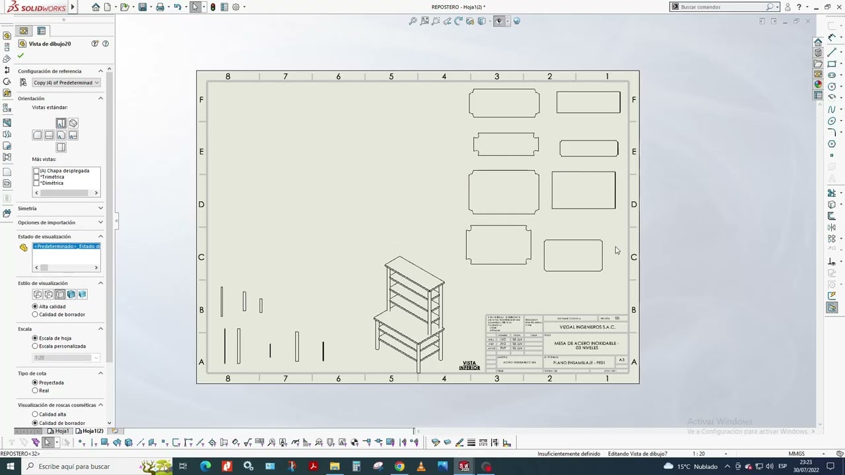Collapse the Escala section
Screen dimensions: 845x475
(100, 329)
